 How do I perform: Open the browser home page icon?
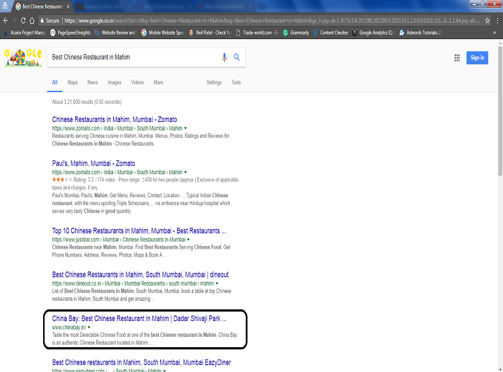32,21
